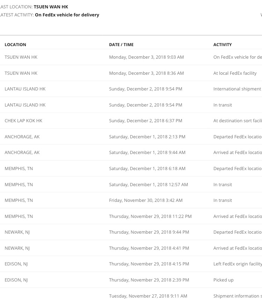Image resolution: width=262 pixels, height=307 pixels.
Task: Click 'Arrived at FedEx location' in 11:22 PM Memphis row
Action: click(x=238, y=216)
